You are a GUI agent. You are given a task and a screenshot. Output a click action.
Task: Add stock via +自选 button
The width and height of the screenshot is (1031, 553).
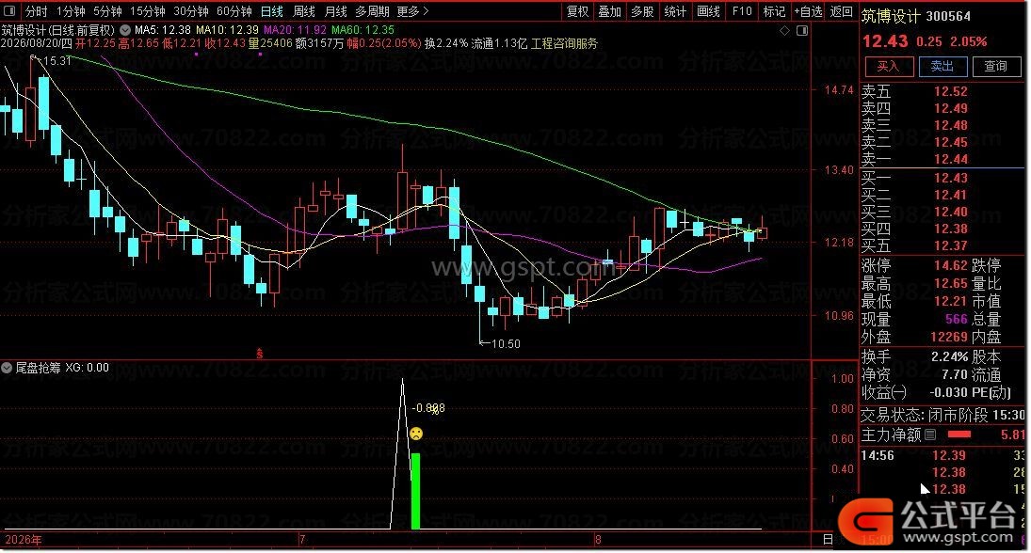808,12
